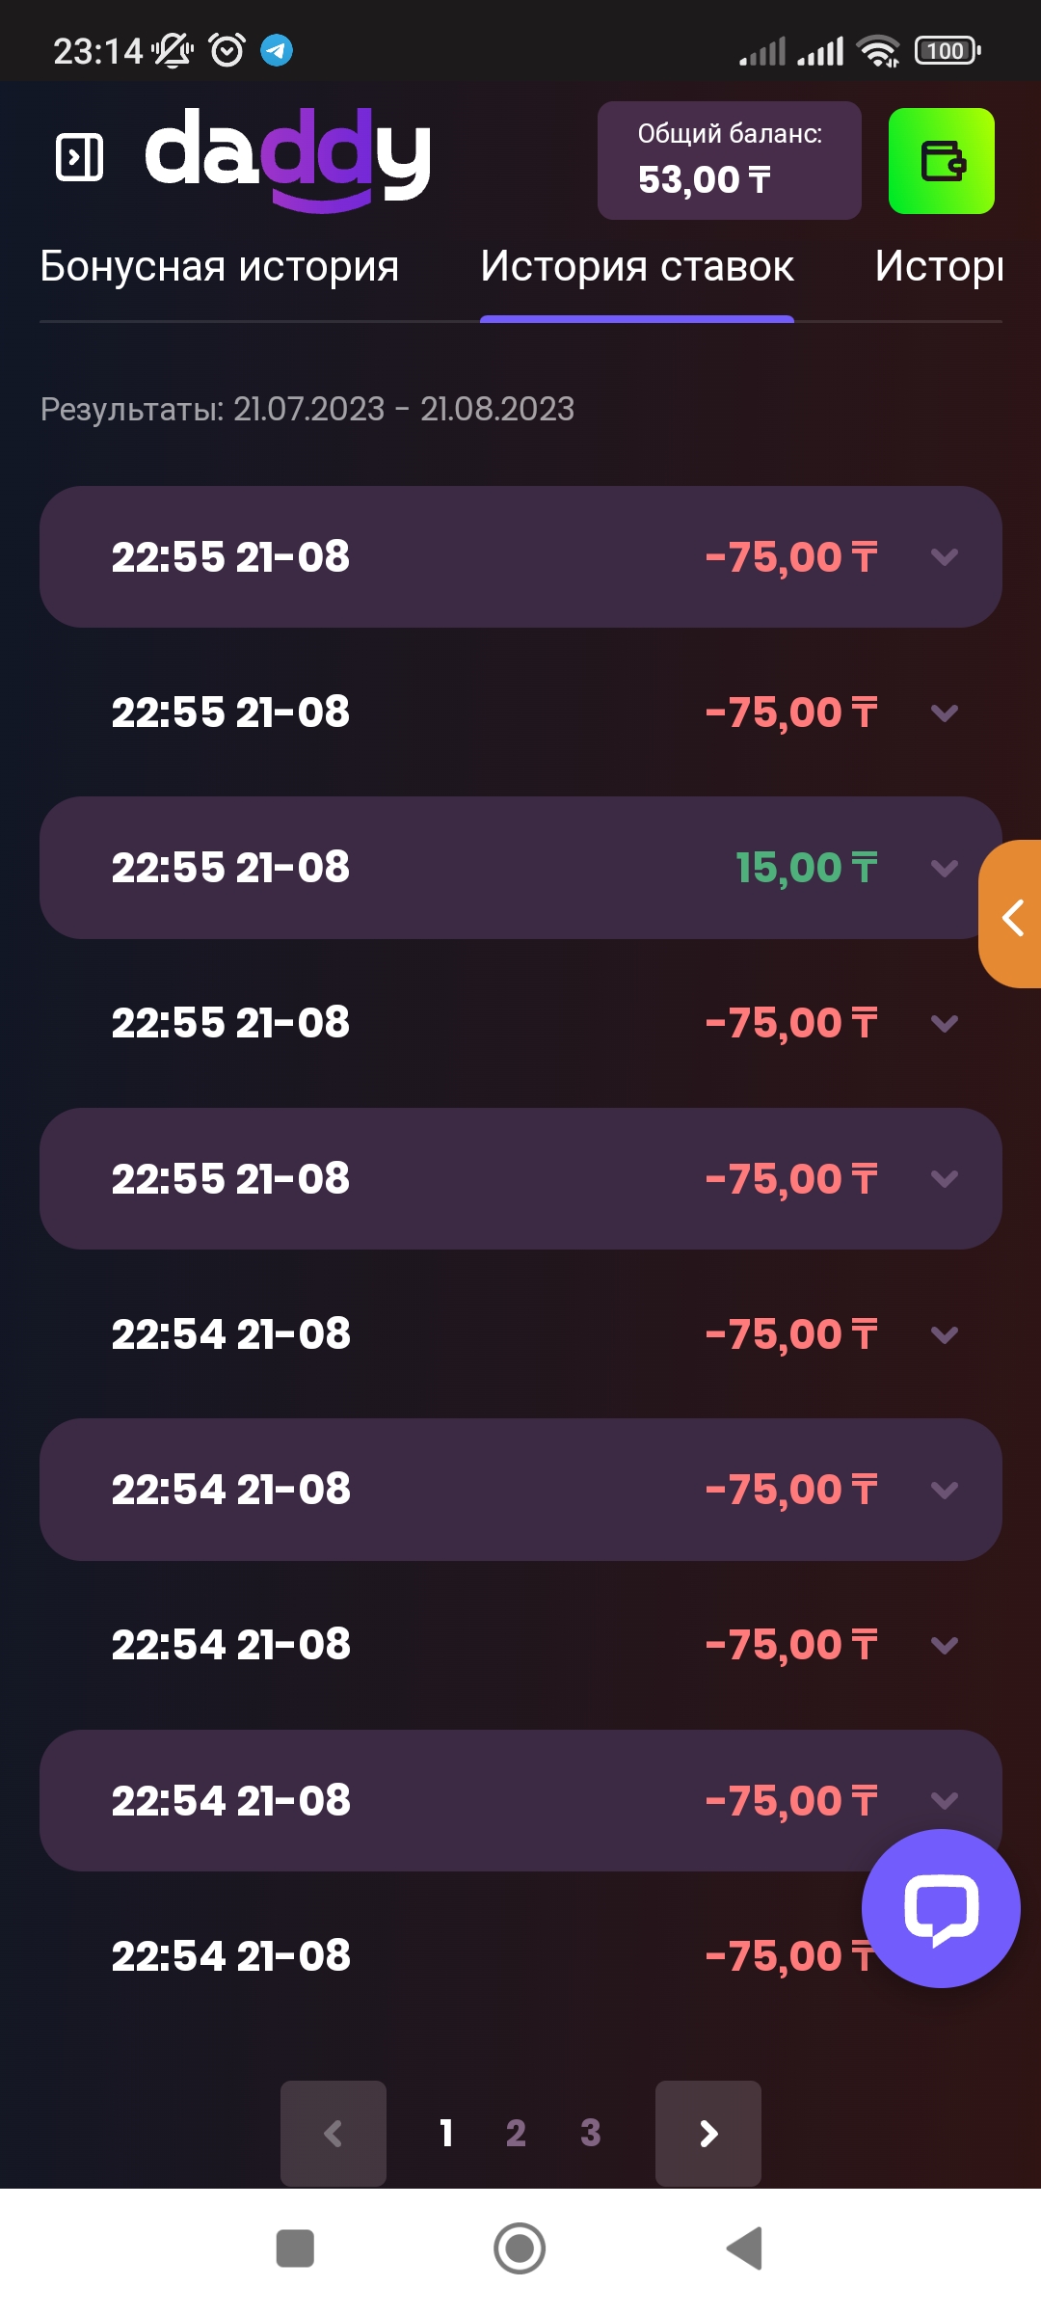Open the sidebar menu panel icon
The height and width of the screenshot is (2314, 1041).
(80, 158)
